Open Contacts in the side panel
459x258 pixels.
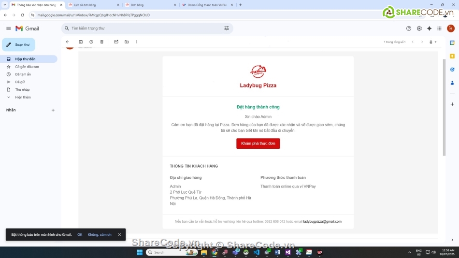[452, 83]
